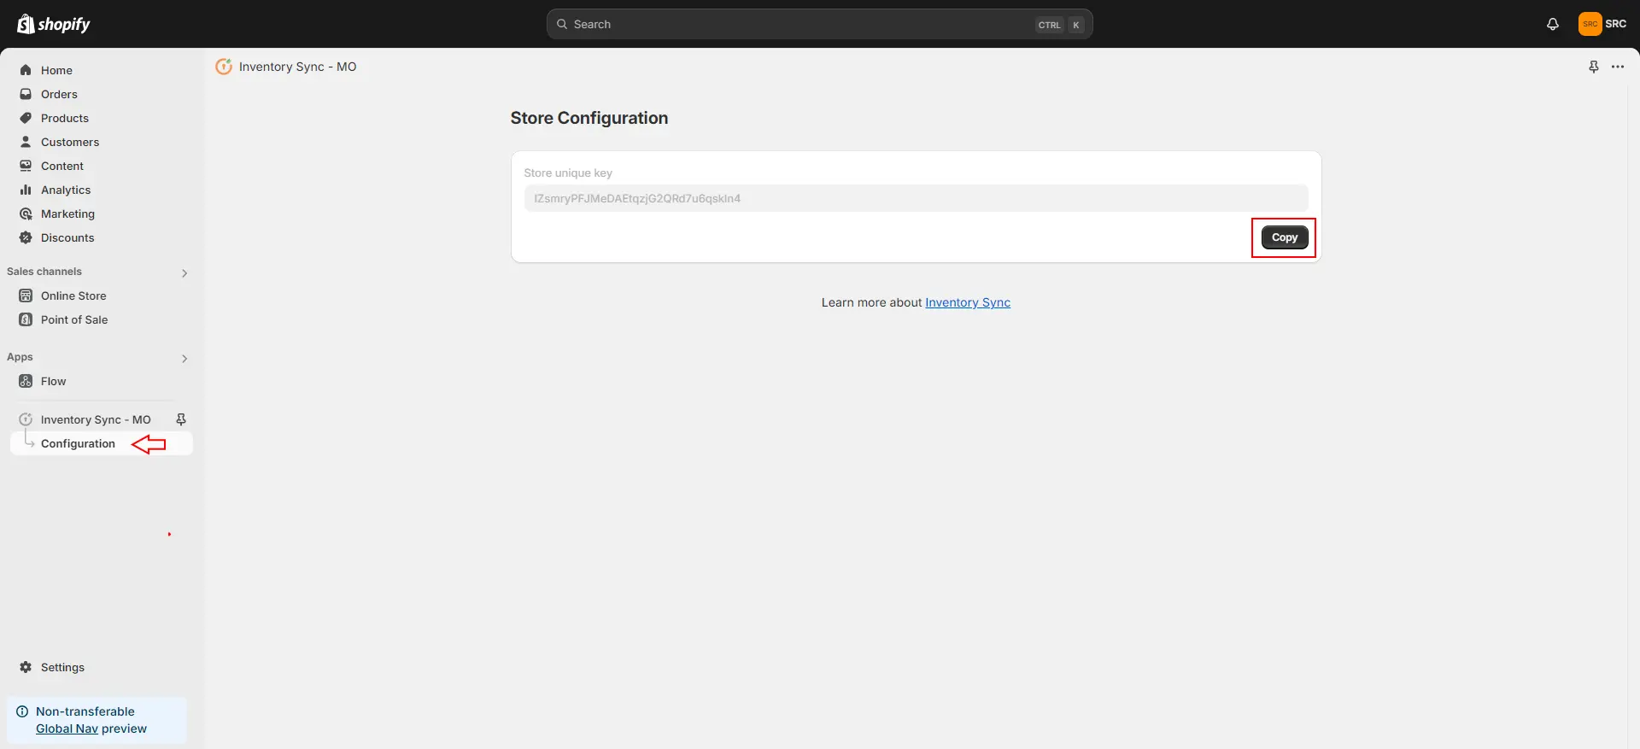Click the Products tag icon
This screenshot has width=1640, height=749.
click(x=26, y=118)
